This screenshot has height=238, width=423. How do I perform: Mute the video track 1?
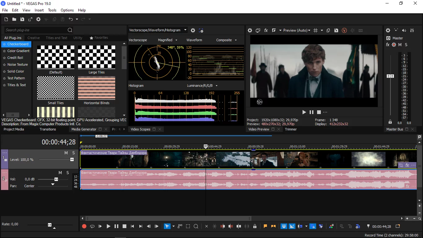pos(66,153)
